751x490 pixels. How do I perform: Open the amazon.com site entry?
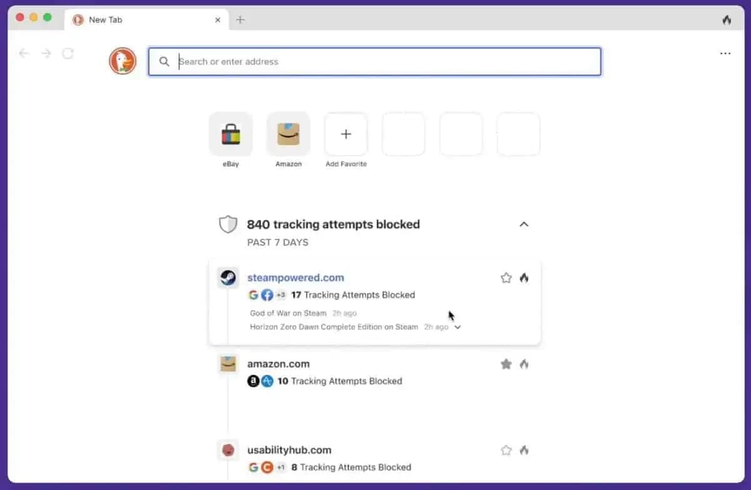pos(278,364)
